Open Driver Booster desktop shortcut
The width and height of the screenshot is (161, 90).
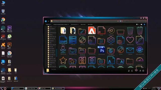tap(3, 37)
